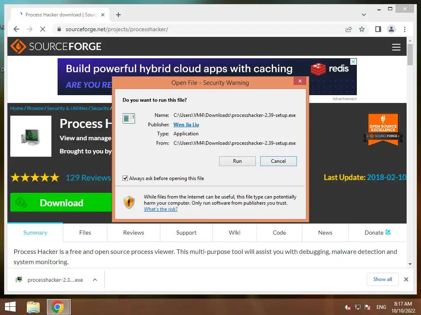This screenshot has height=315, width=421.
Task: Click the scrollbar down arrow
Action: 410,264
